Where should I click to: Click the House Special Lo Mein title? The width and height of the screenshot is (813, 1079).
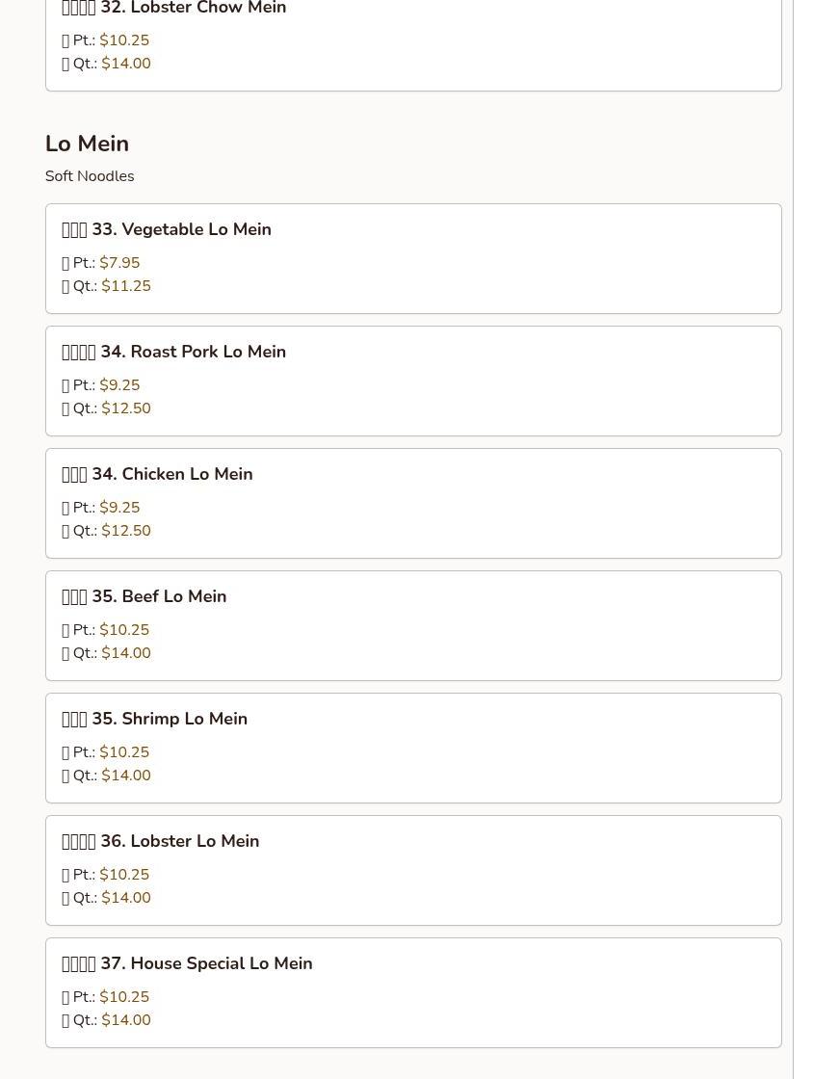click(x=187, y=963)
